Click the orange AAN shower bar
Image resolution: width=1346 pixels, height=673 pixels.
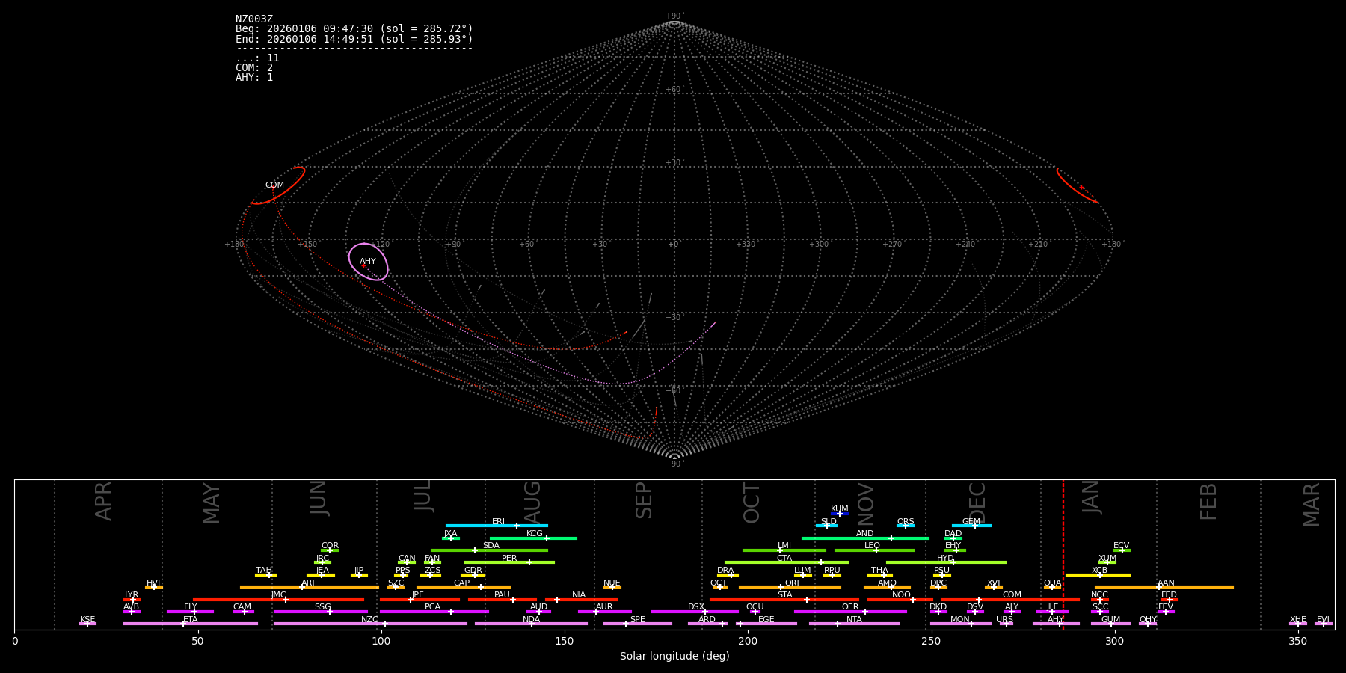1164,587
